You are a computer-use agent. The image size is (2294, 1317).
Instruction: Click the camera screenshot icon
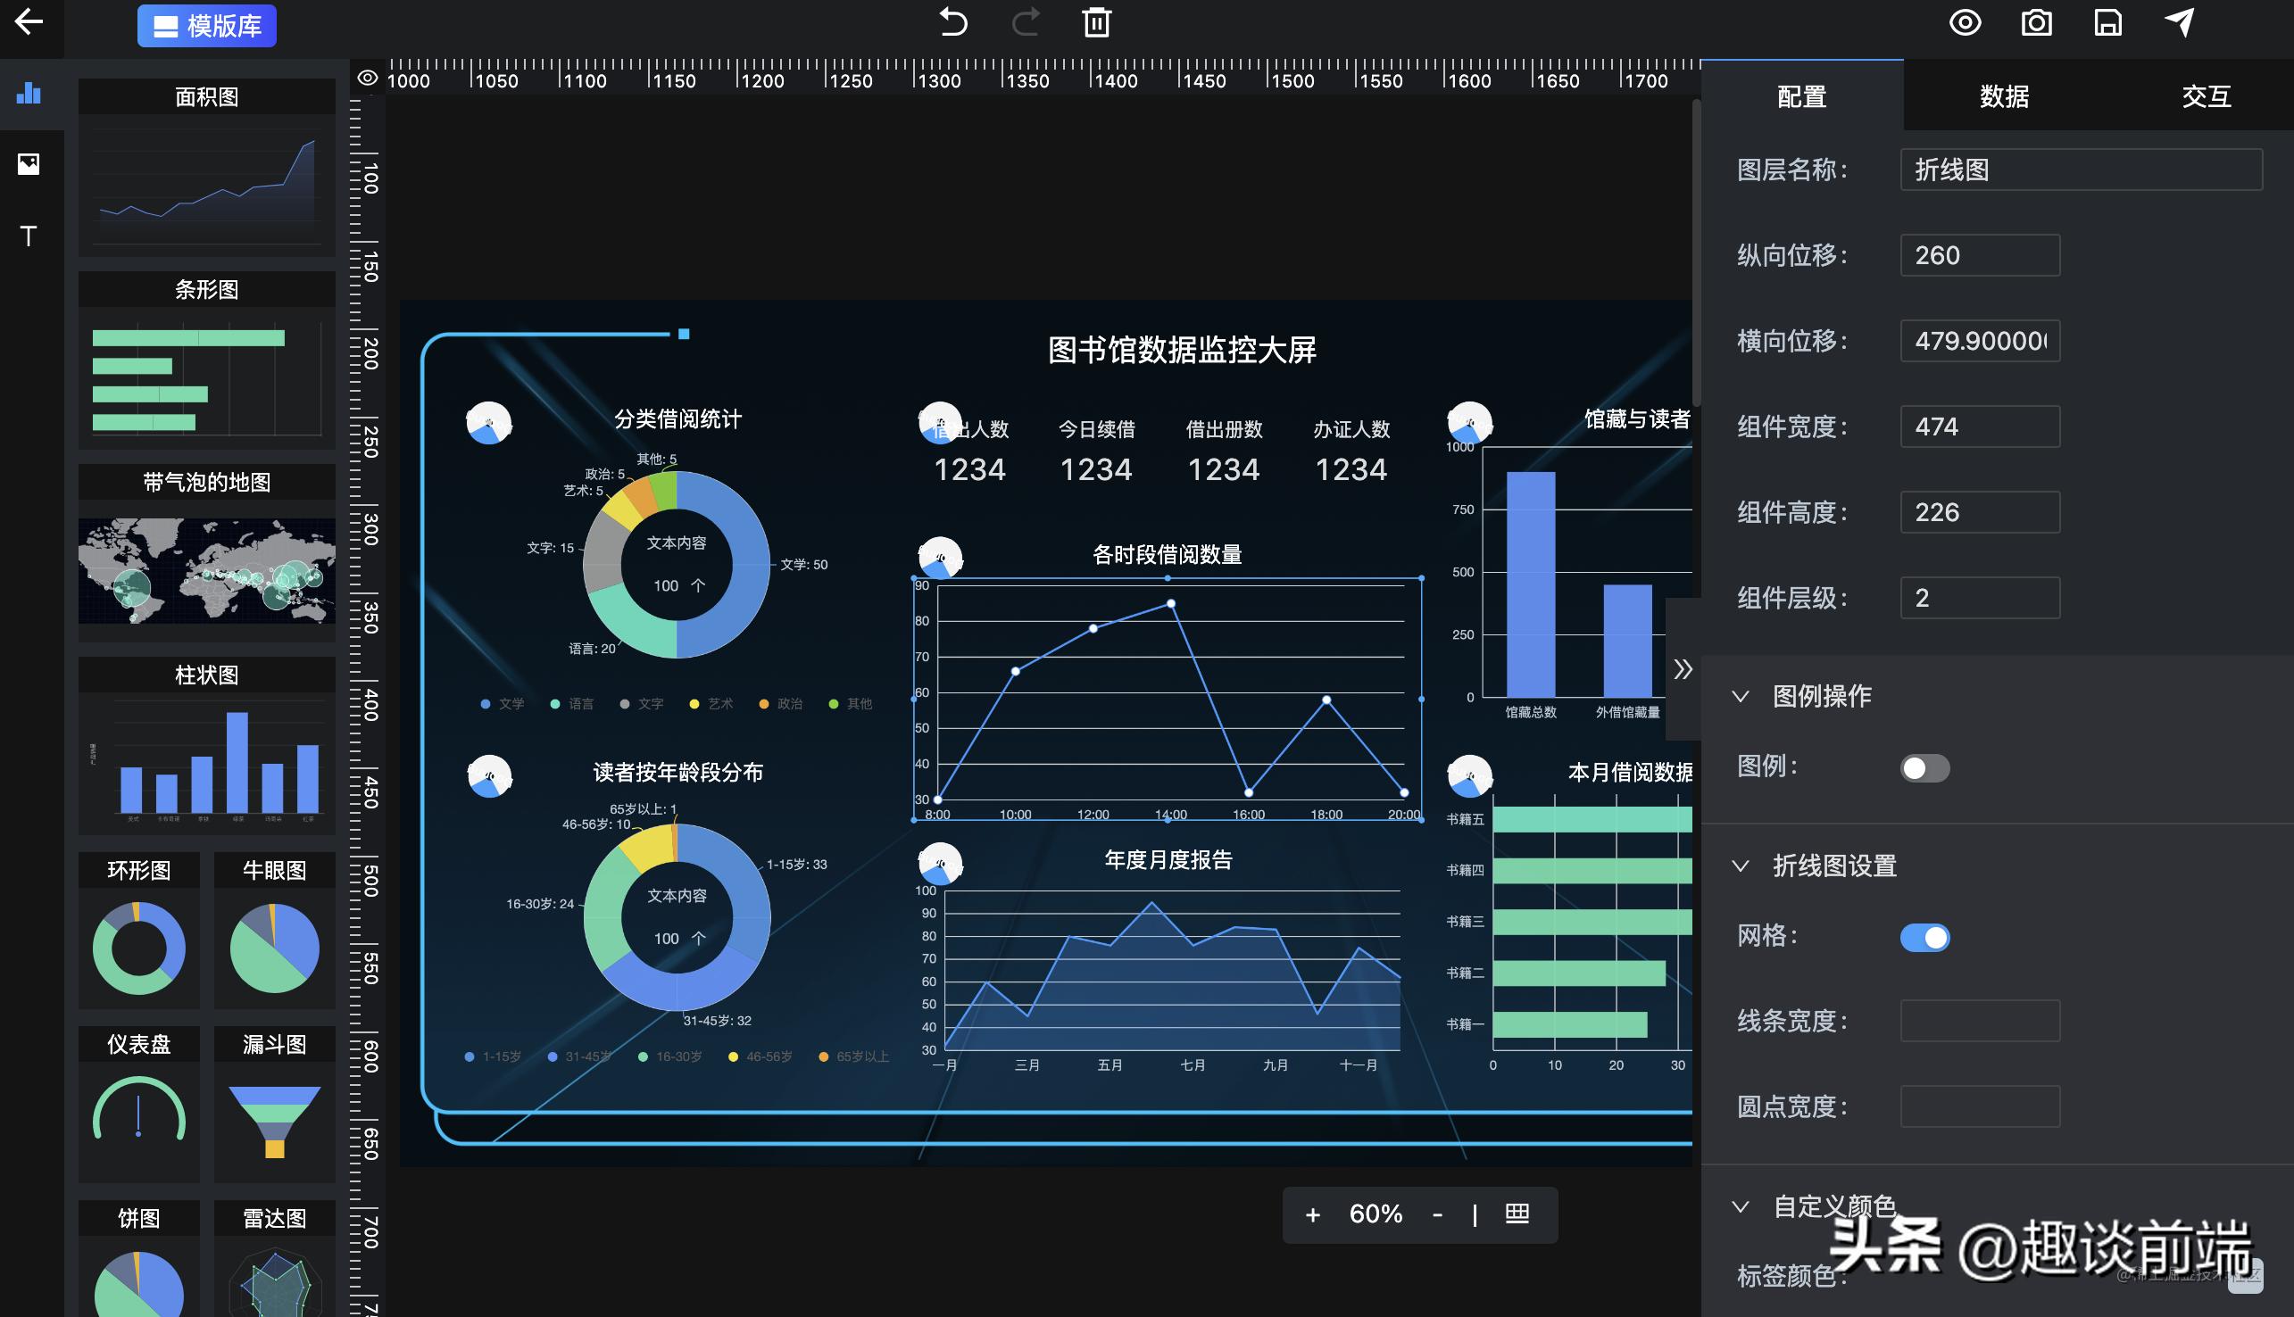click(x=2036, y=21)
